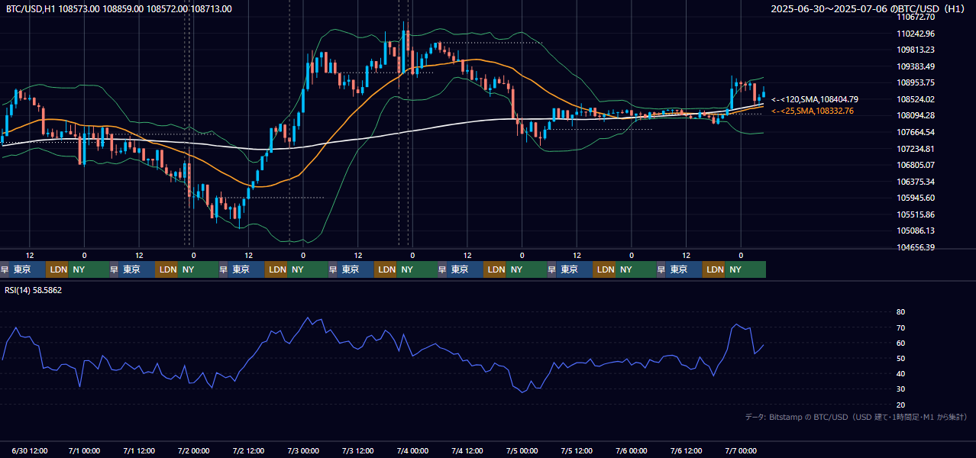Click price axis value 110672.70
The height and width of the screenshot is (458, 976).
916,17
